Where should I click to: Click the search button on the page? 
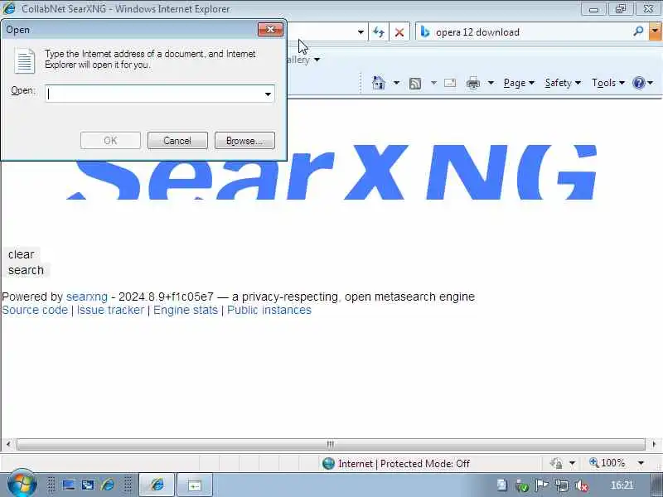point(26,270)
